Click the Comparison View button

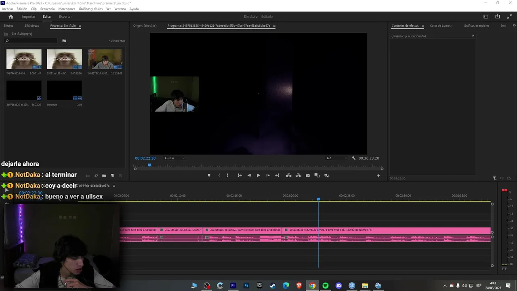[x=317, y=175]
